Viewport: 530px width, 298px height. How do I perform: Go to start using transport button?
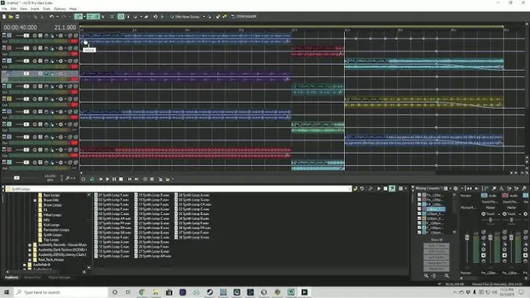(x=129, y=179)
